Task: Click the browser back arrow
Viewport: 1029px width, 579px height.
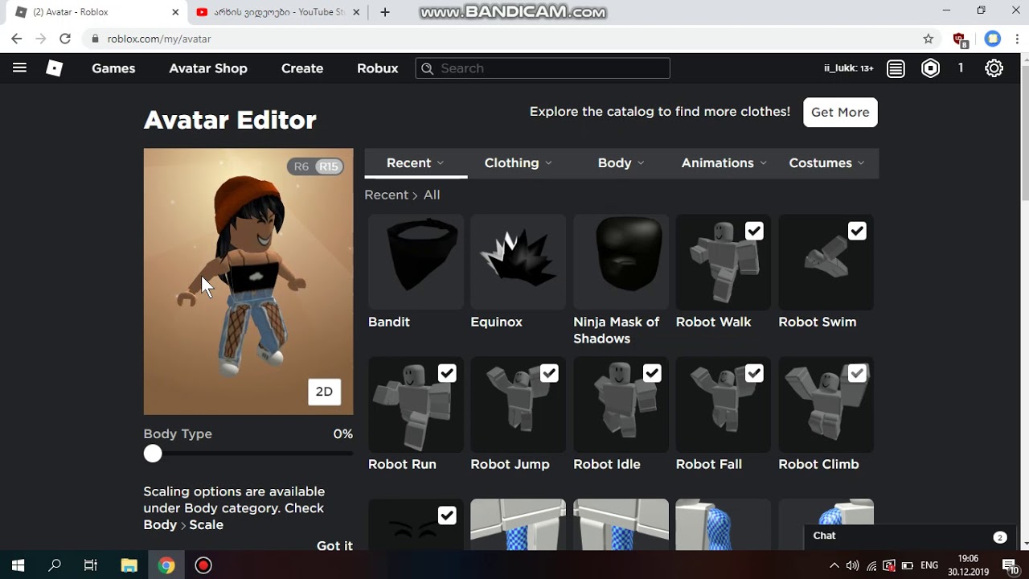Action: click(17, 39)
